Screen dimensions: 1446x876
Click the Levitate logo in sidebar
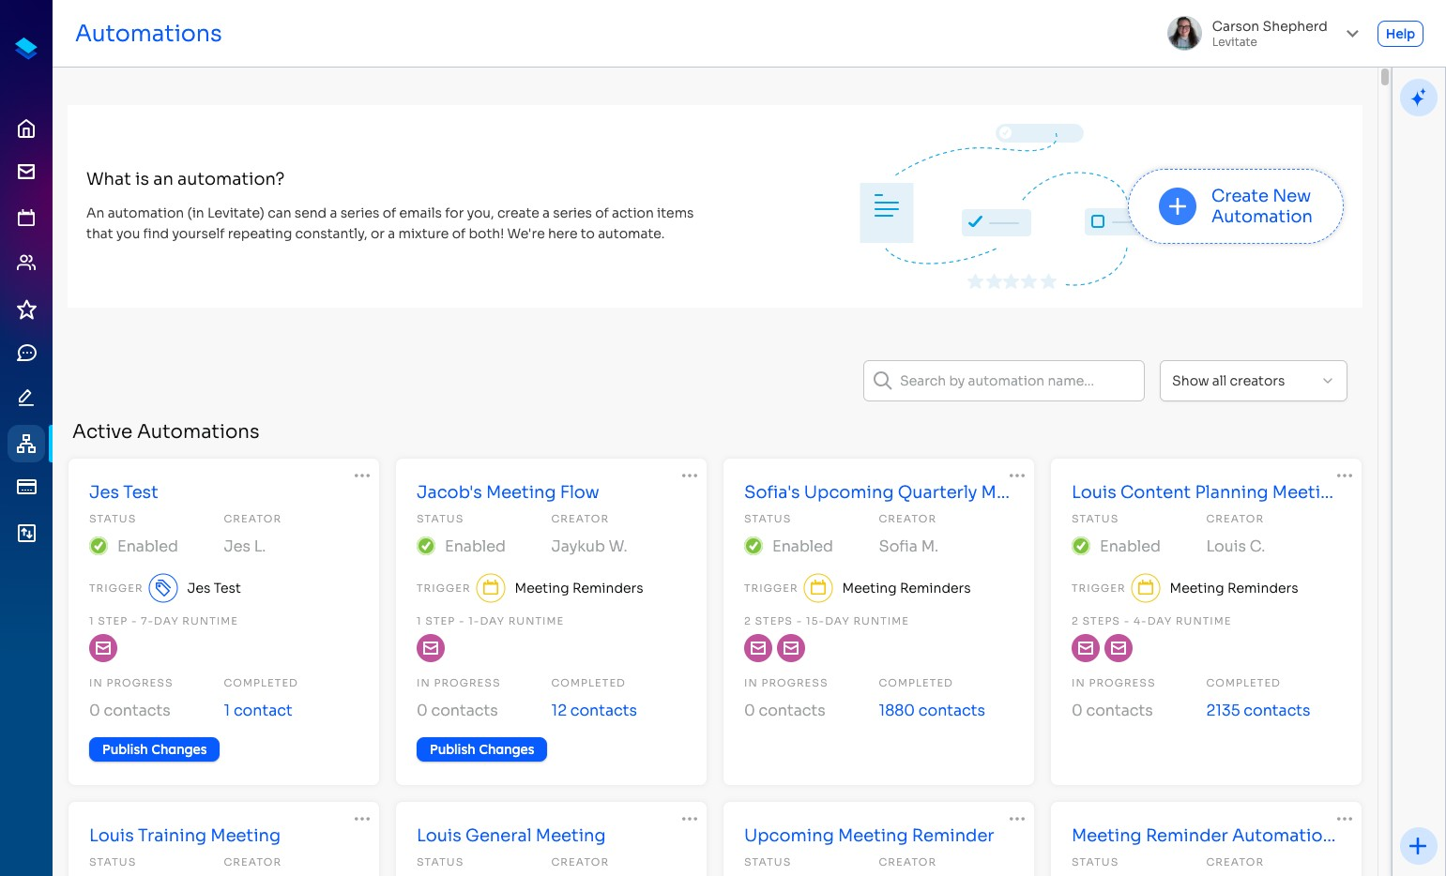pos(26,48)
